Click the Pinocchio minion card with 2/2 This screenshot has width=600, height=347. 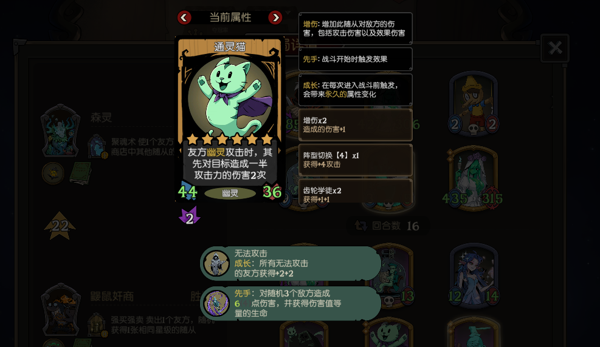pyautogui.click(x=474, y=104)
